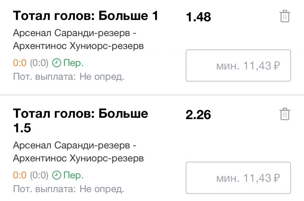The image size is (304, 201).
Task: Open the "Тотал голов: Больше 1.5" bet title
Action: click(81, 120)
